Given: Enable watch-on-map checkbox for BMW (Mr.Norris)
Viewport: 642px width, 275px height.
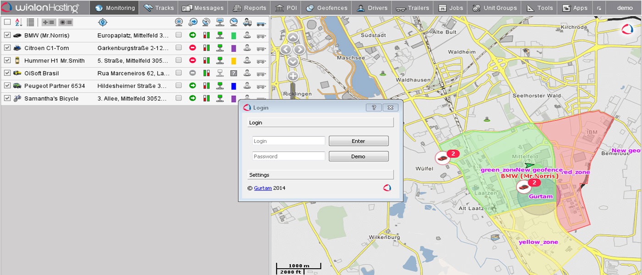Looking at the screenshot, I should click(178, 35).
